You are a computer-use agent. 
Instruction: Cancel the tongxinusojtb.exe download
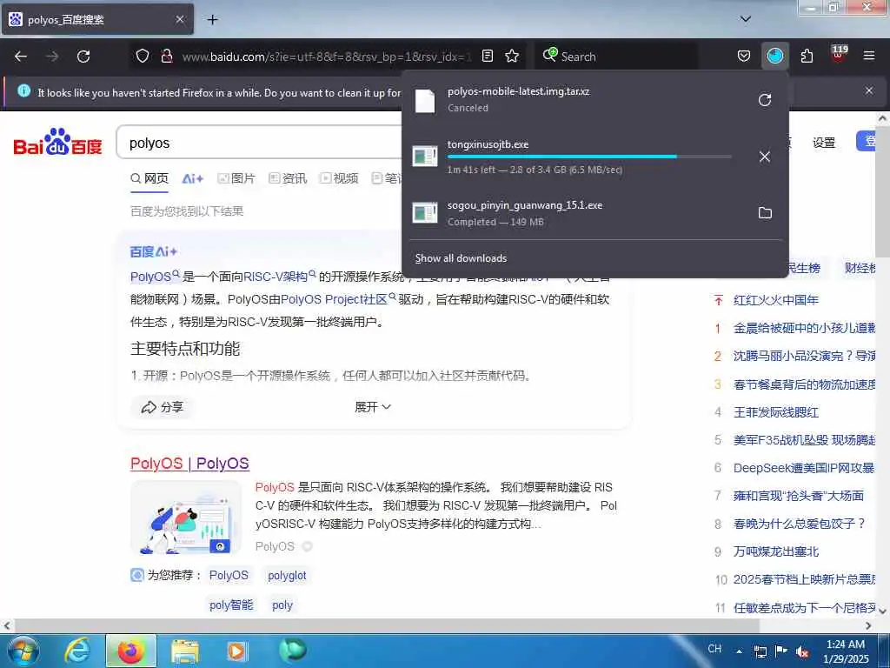click(x=765, y=157)
